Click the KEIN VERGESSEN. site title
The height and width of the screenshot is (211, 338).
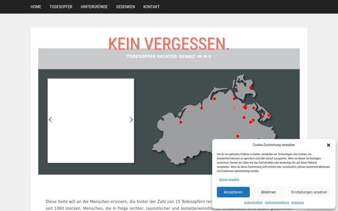pos(169,44)
